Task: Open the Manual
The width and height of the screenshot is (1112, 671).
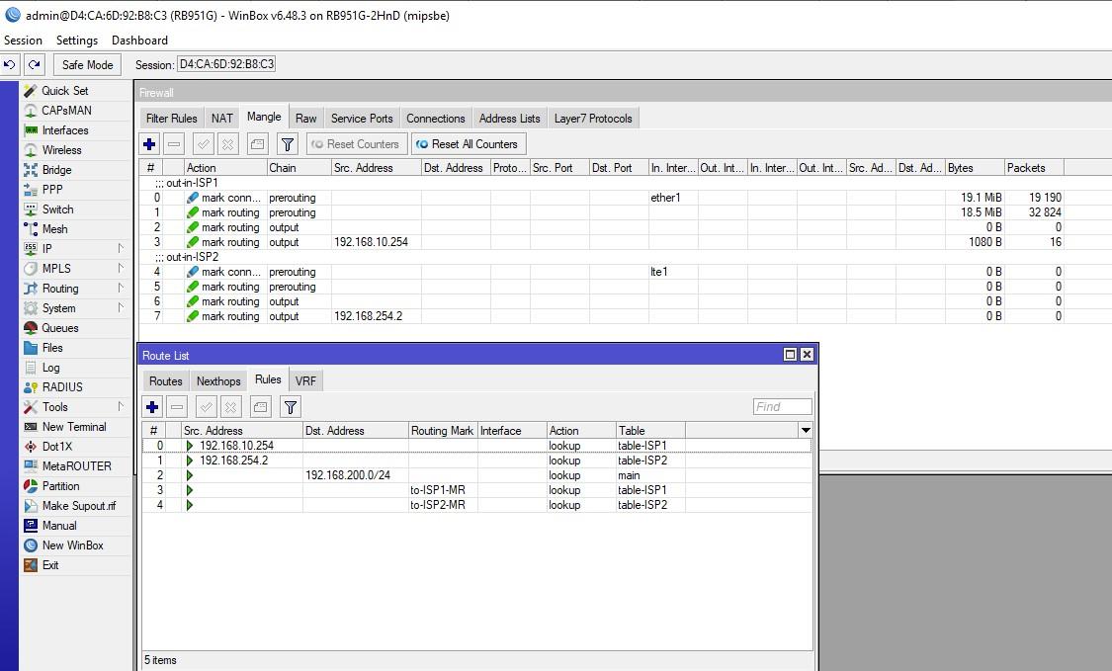Action: (59, 526)
